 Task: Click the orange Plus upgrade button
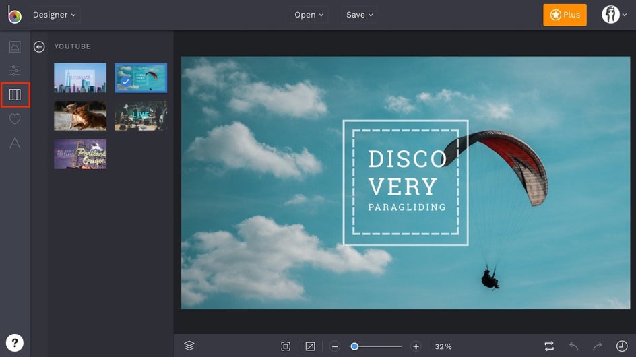[565, 15]
